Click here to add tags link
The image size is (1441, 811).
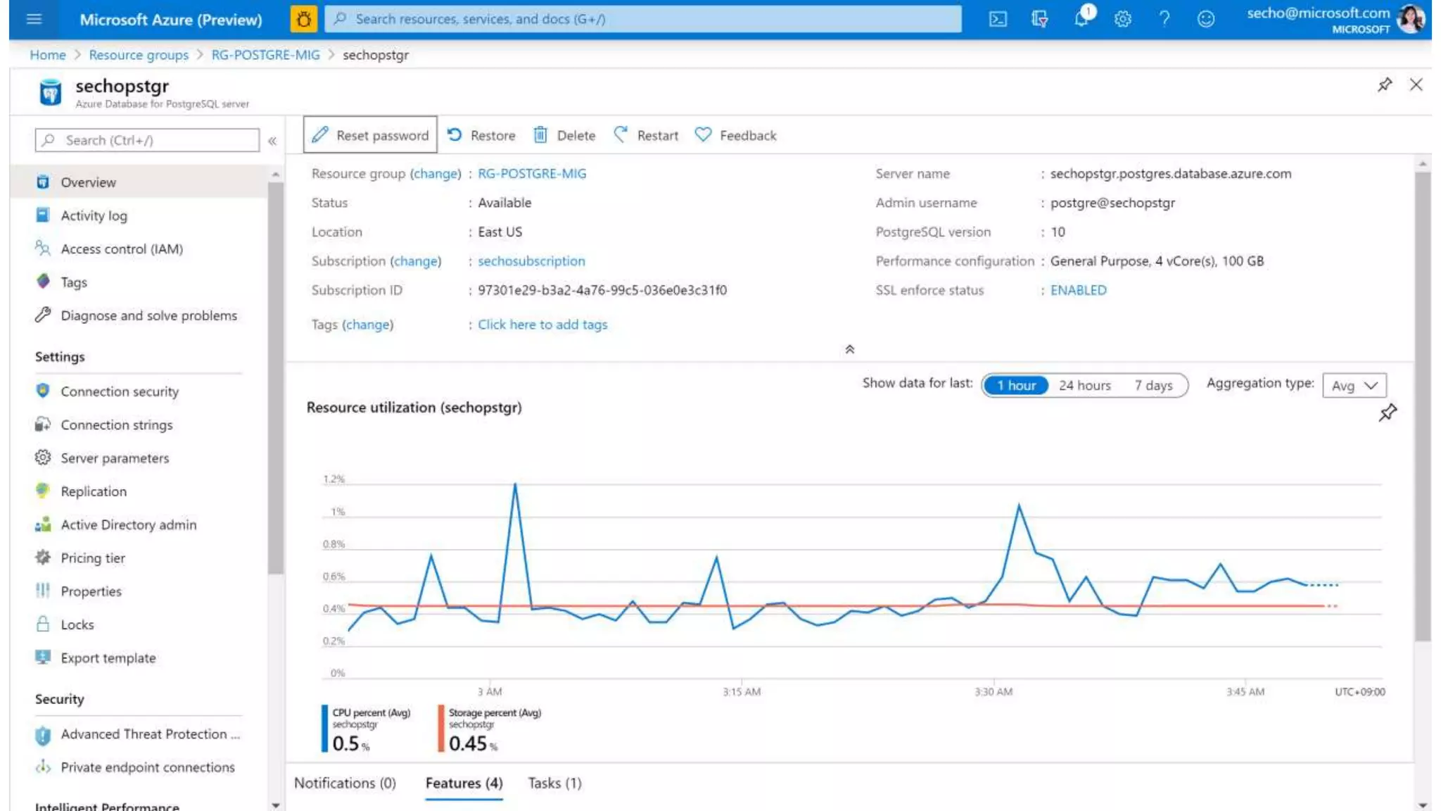pyautogui.click(x=542, y=325)
